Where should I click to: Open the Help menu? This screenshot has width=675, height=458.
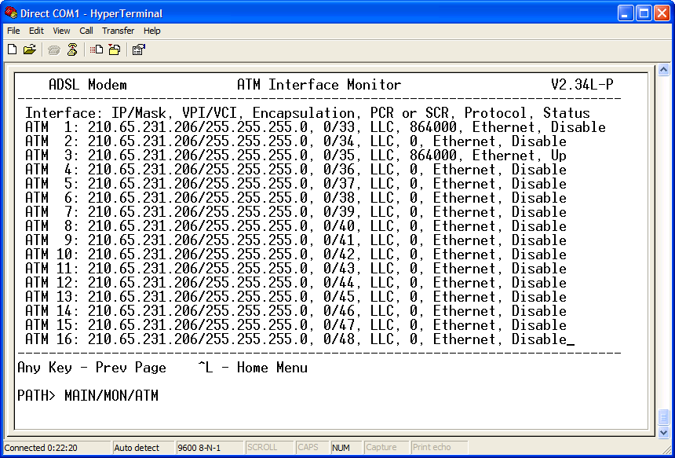pos(152,31)
